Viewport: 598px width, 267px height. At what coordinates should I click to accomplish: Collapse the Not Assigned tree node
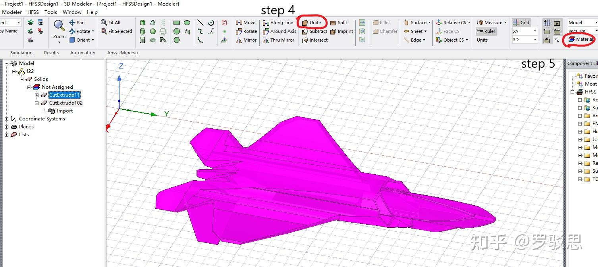pyautogui.click(x=29, y=87)
